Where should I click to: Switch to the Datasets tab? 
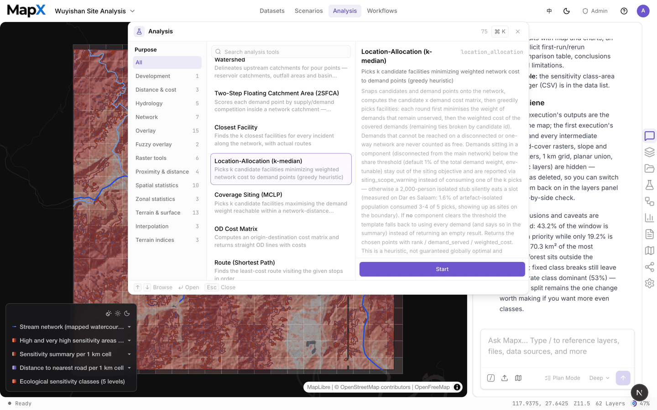point(272,11)
